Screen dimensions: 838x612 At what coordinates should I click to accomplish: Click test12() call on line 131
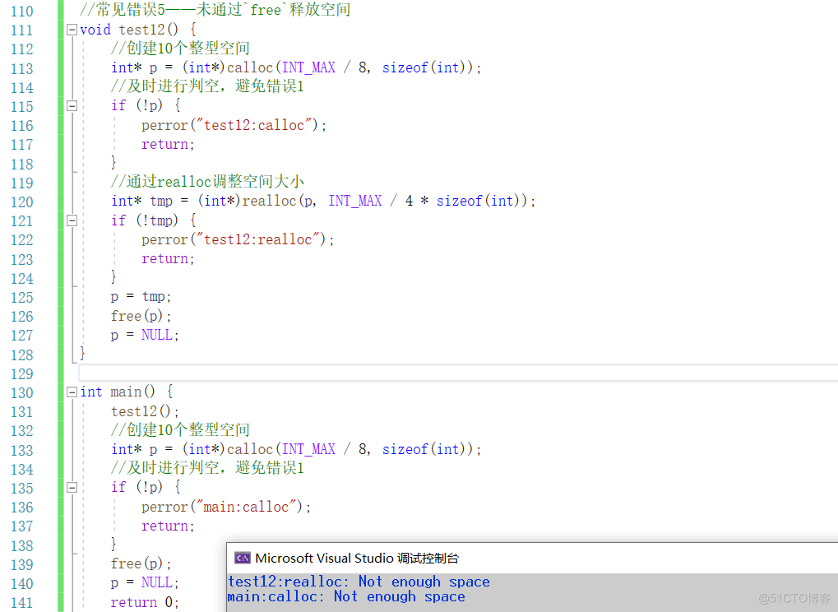click(x=145, y=411)
